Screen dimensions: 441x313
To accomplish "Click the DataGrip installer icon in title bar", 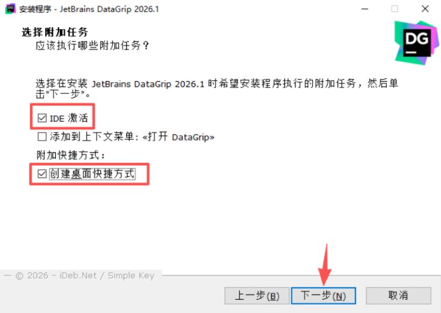I will point(10,9).
